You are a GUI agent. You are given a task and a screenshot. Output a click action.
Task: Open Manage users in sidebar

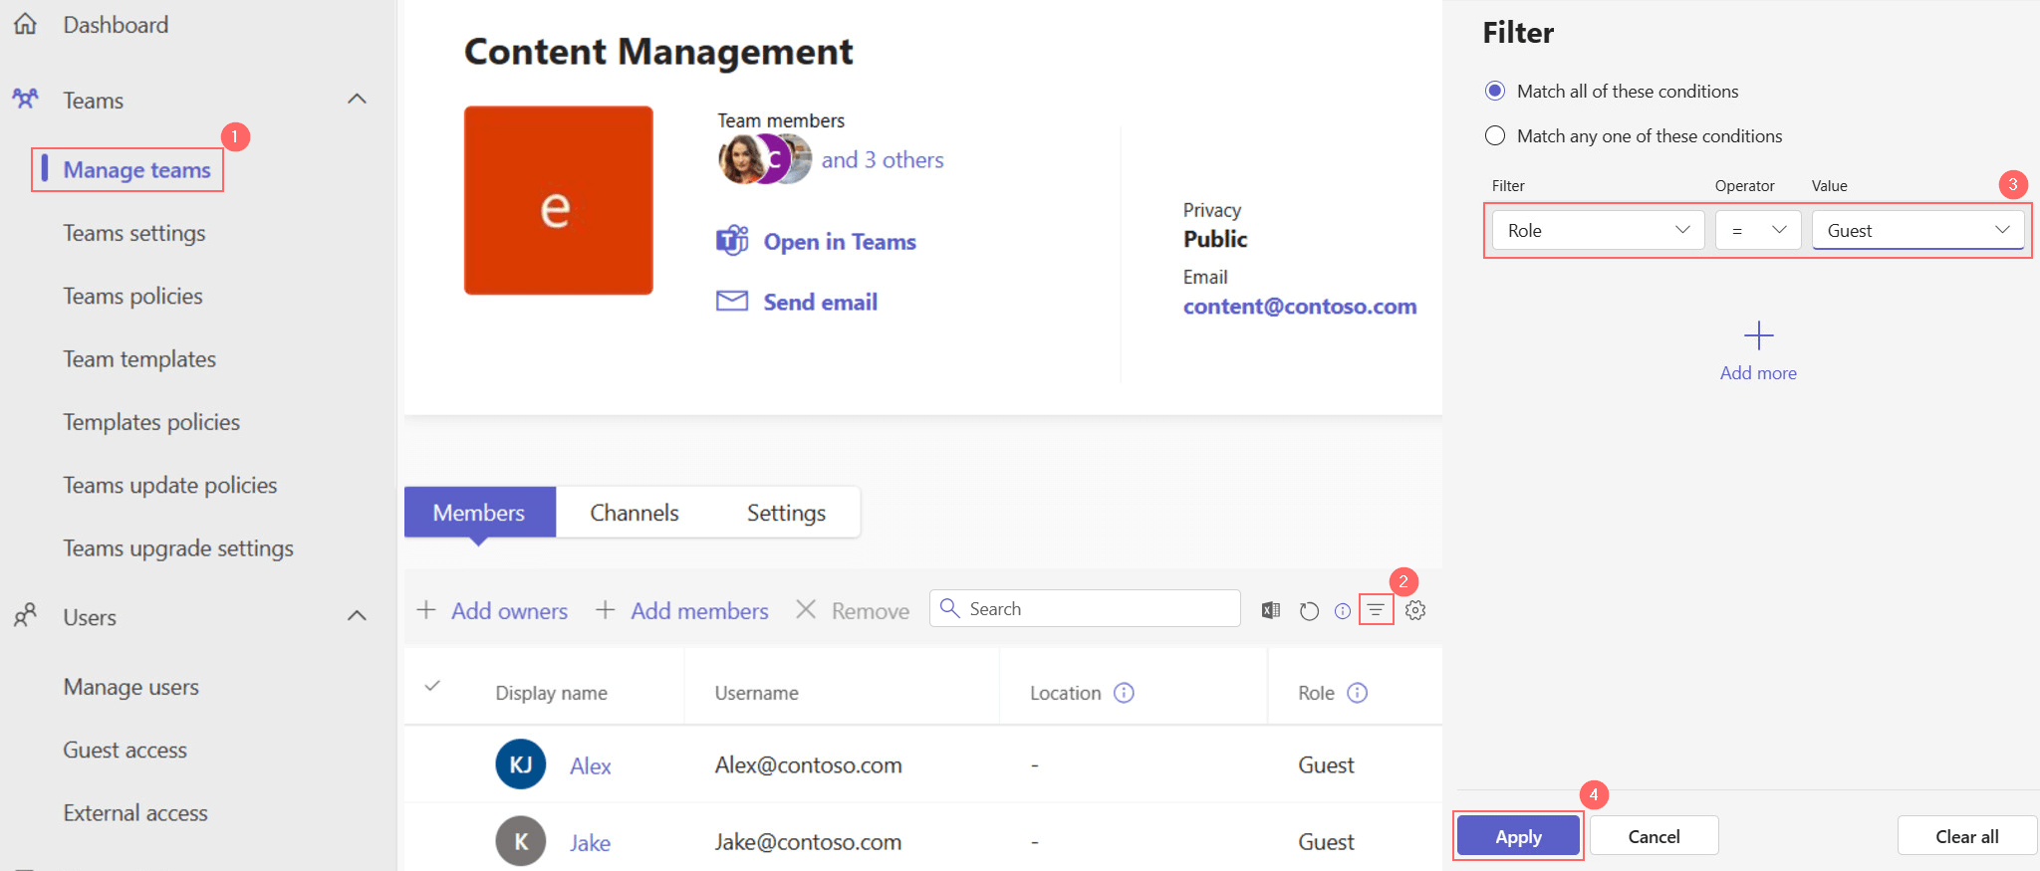coord(131,687)
